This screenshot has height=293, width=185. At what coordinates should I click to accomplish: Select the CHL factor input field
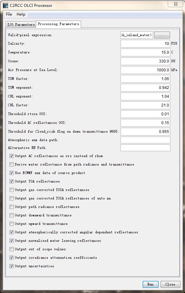(x=145, y=105)
